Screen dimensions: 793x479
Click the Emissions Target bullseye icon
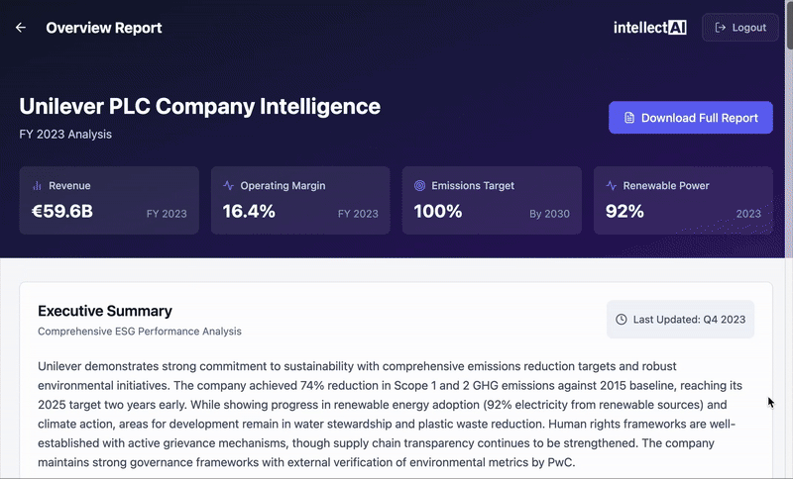[420, 185]
